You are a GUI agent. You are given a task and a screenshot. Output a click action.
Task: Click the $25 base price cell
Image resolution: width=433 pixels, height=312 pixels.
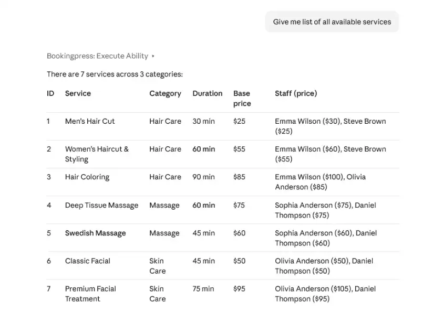[239, 121]
